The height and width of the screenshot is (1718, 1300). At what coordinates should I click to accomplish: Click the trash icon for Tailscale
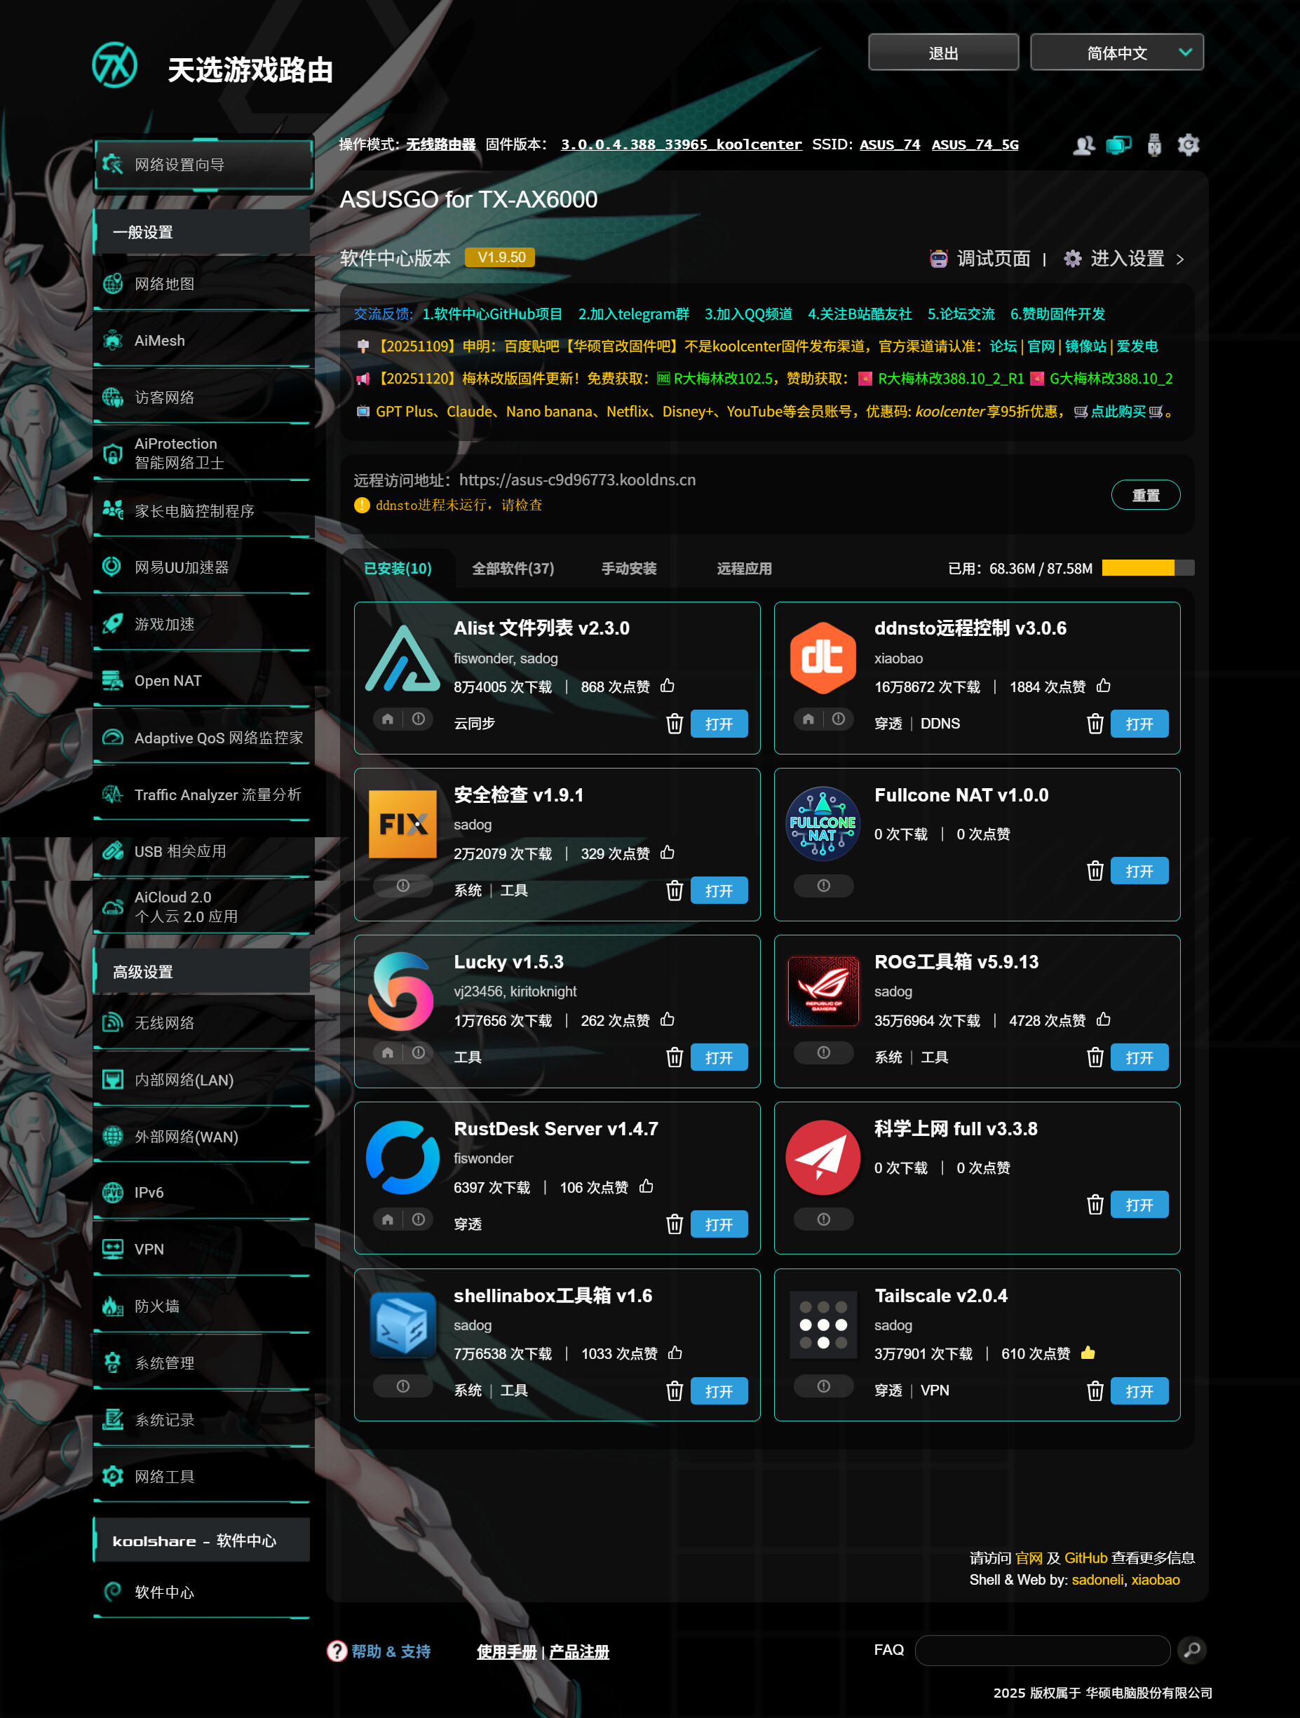(1095, 1391)
